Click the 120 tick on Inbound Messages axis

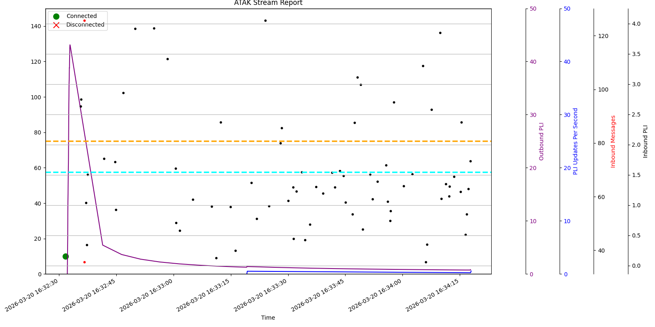(603, 36)
